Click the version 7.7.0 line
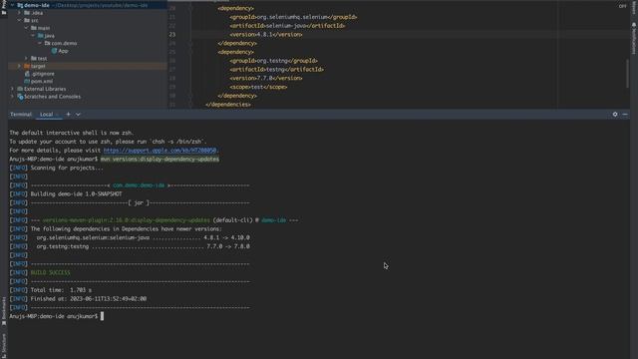 [x=266, y=78]
